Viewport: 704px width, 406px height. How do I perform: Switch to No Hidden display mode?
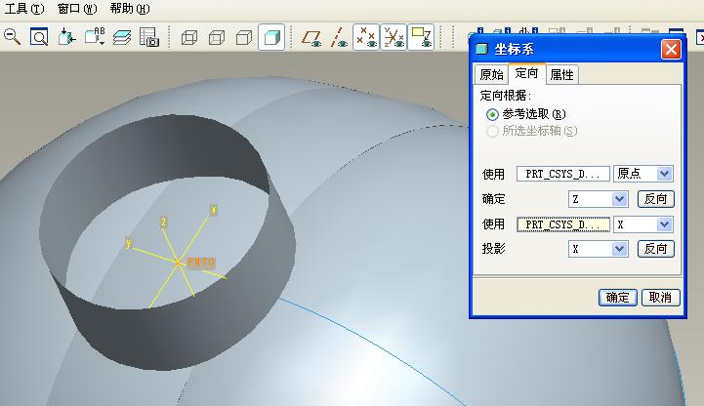click(244, 37)
